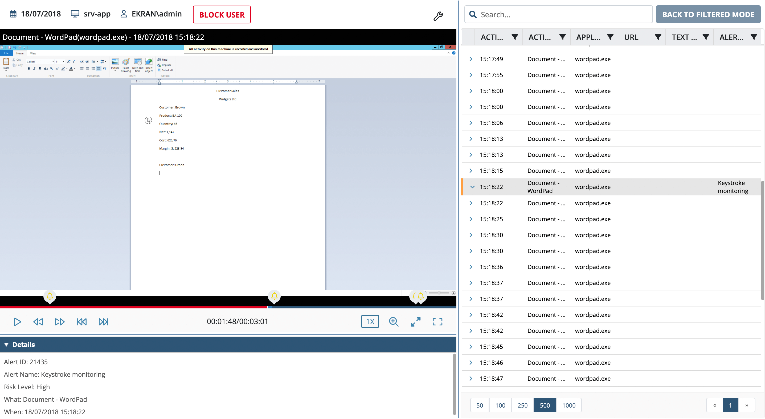
Task: Click the expand-view diagonal arrows icon
Action: pyautogui.click(x=415, y=321)
